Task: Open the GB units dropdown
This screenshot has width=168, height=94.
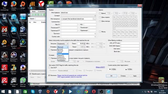Action: click(80, 61)
